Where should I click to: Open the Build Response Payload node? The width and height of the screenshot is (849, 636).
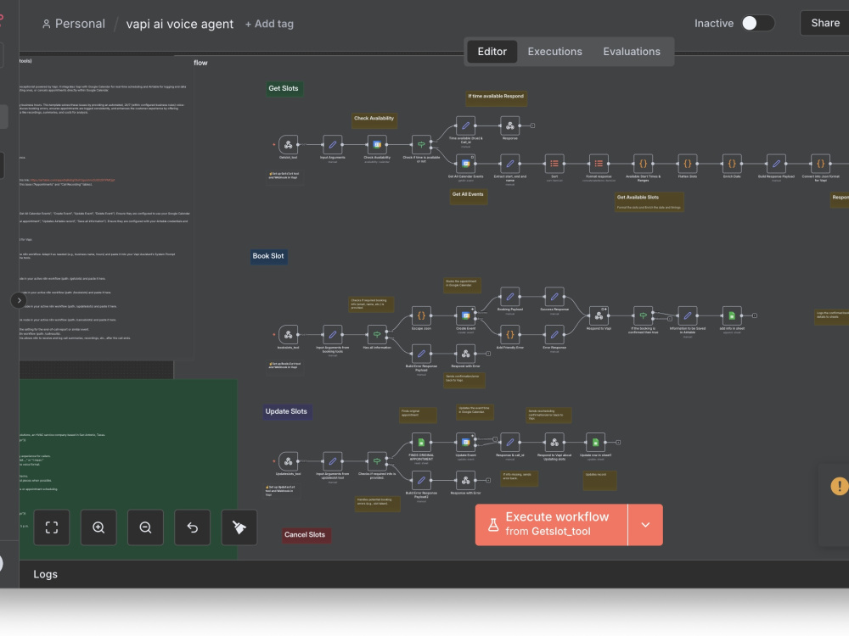[x=777, y=164]
